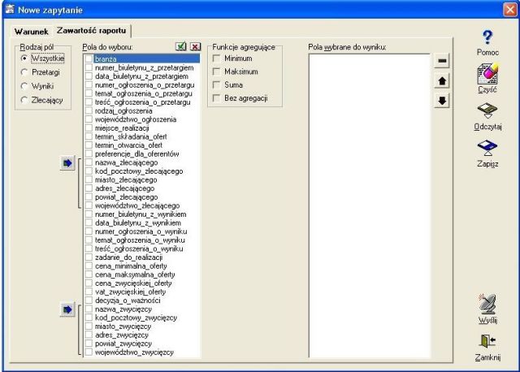Select the cena_zwycięskiej_oferty row
This screenshot has width=520, height=372.
click(142, 283)
